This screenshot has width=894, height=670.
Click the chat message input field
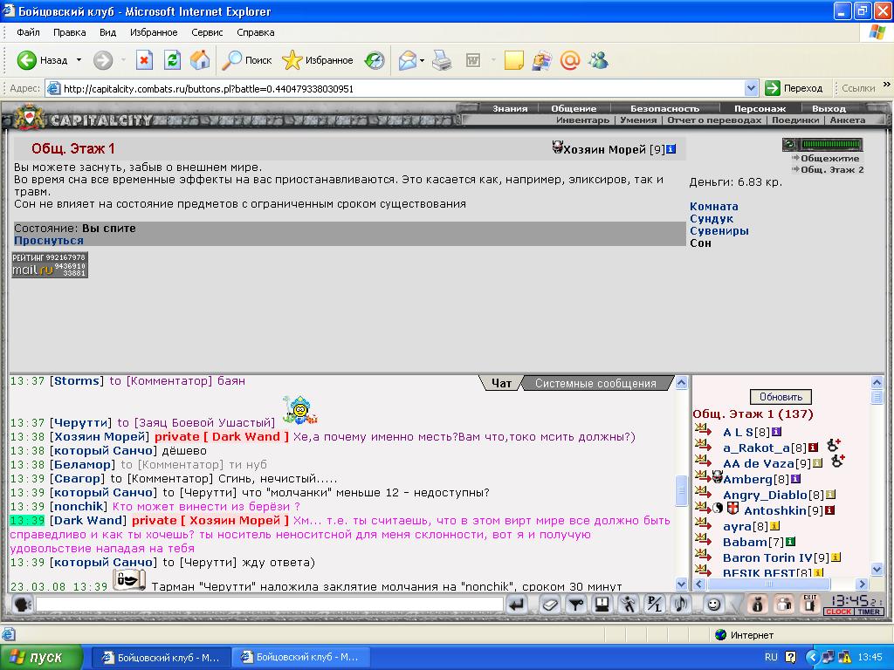(269, 605)
